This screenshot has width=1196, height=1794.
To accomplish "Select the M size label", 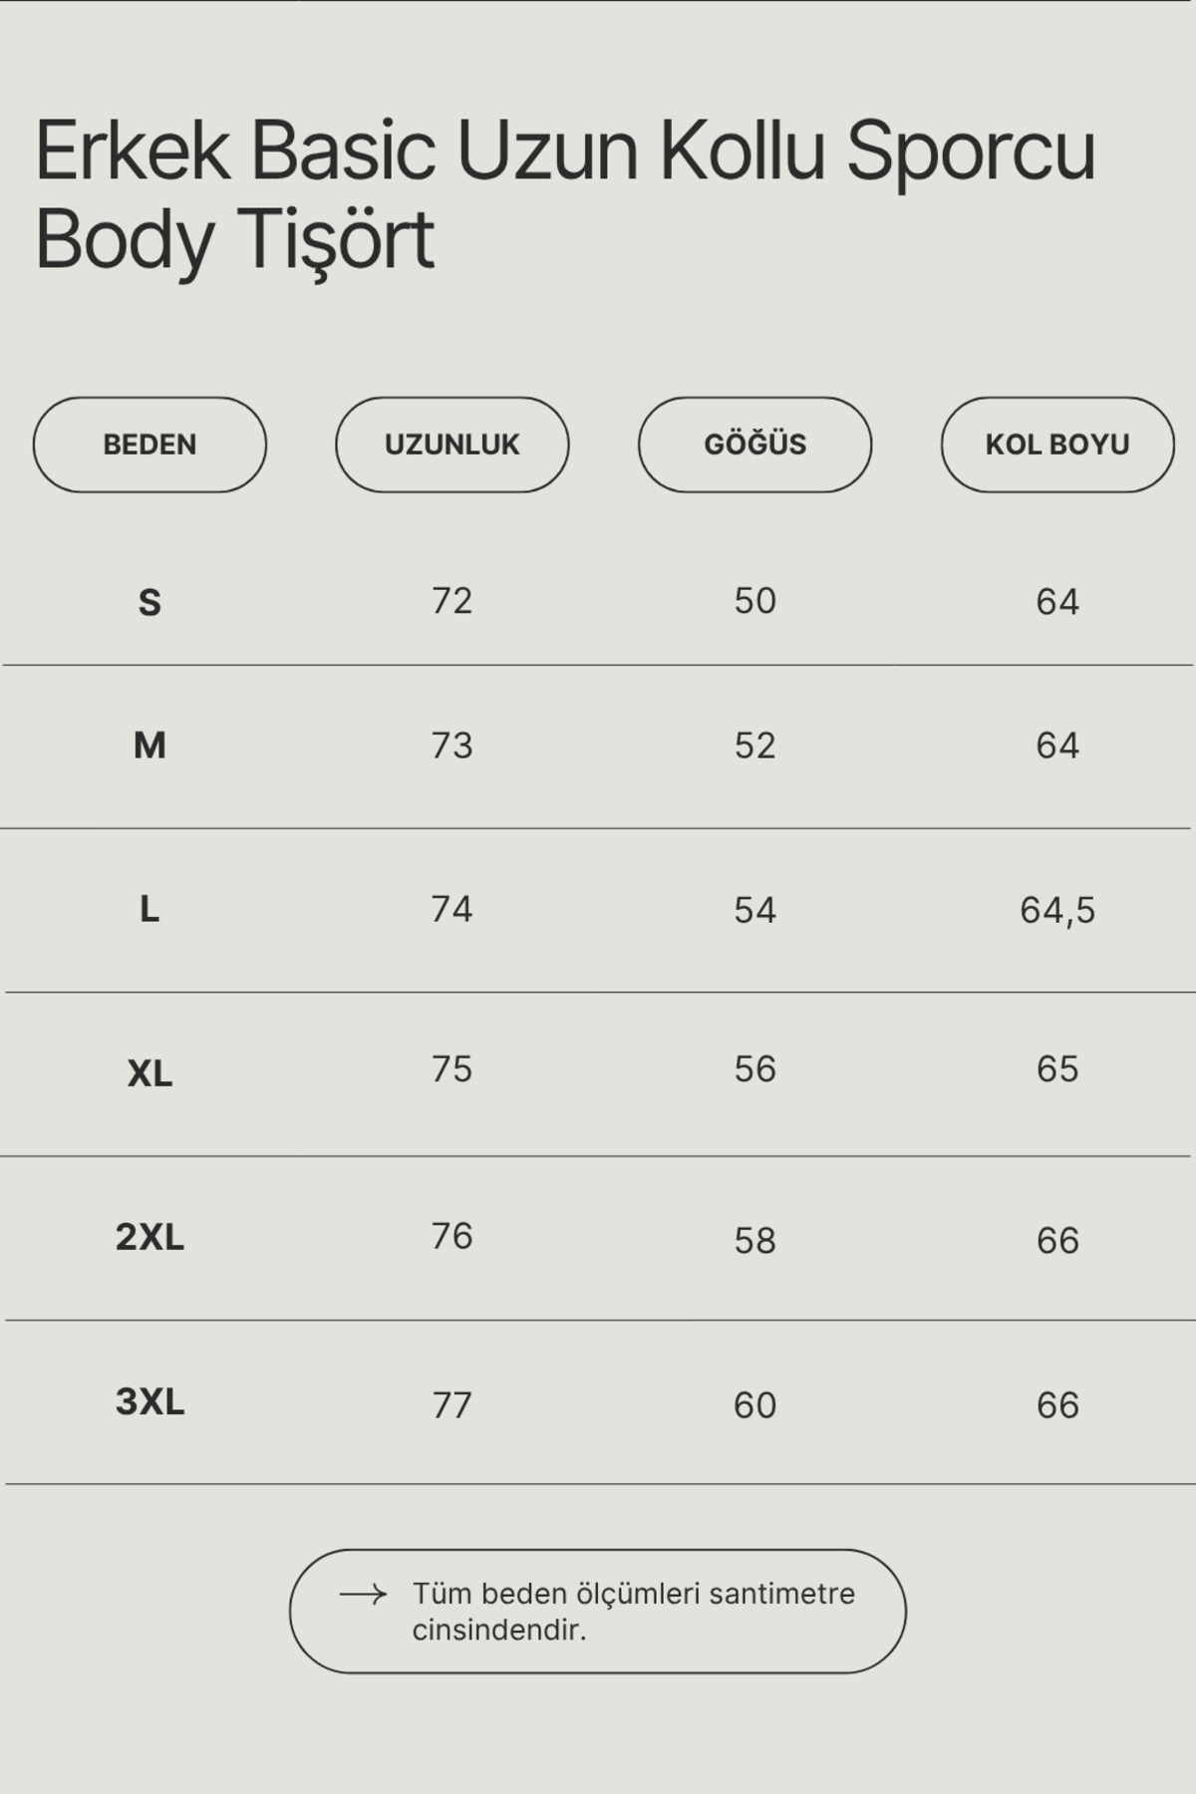I will (149, 746).
